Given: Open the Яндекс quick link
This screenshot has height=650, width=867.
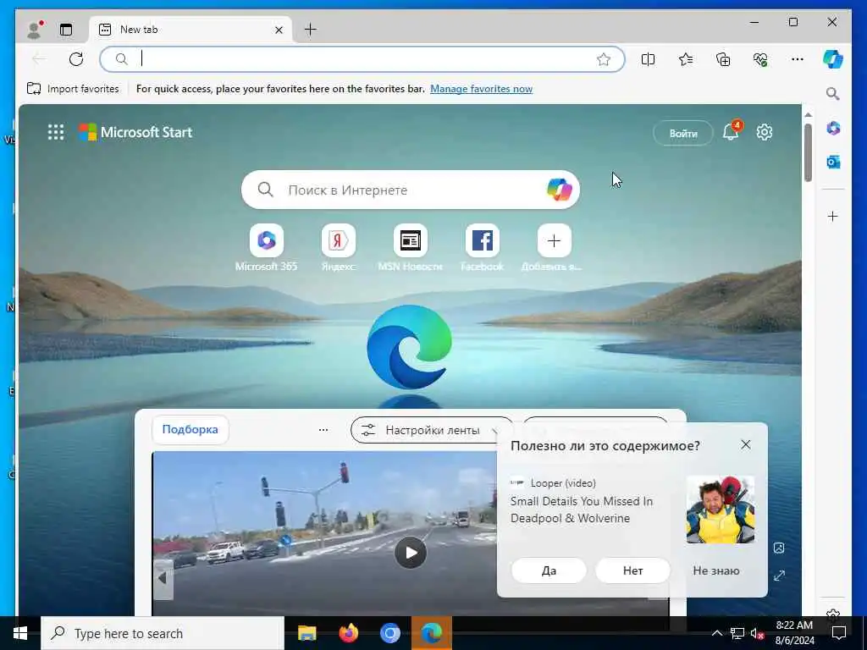Looking at the screenshot, I should coord(339,248).
